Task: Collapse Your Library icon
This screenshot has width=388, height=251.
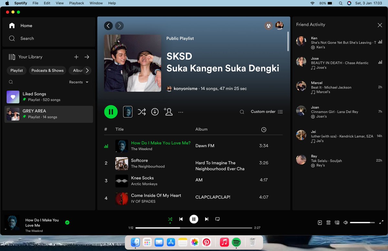Action: point(12,57)
